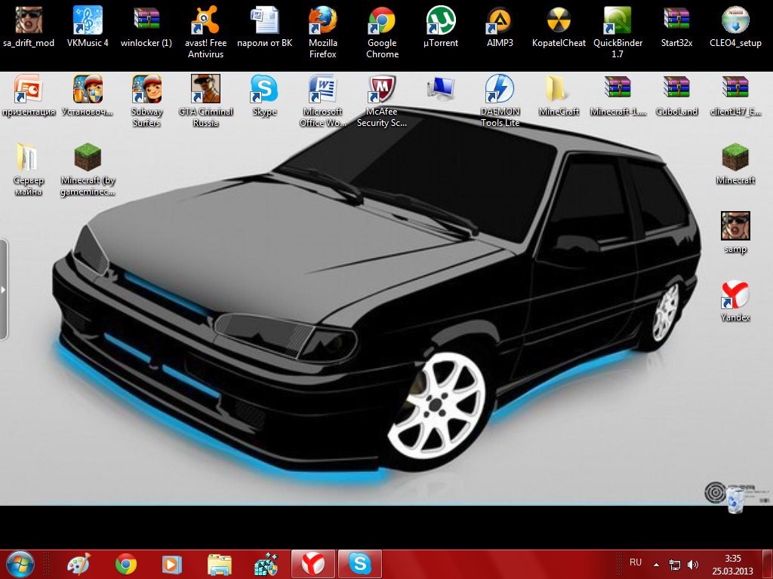
Task: Show hidden system tray icons
Action: [x=656, y=564]
